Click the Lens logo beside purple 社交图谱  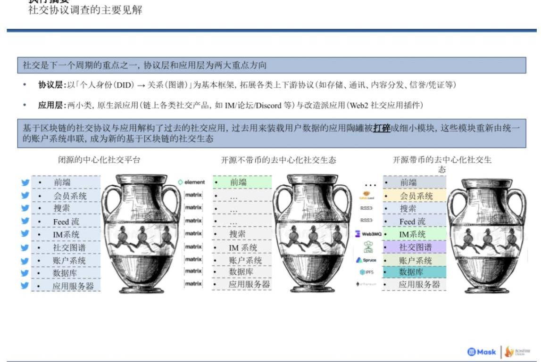(368, 247)
